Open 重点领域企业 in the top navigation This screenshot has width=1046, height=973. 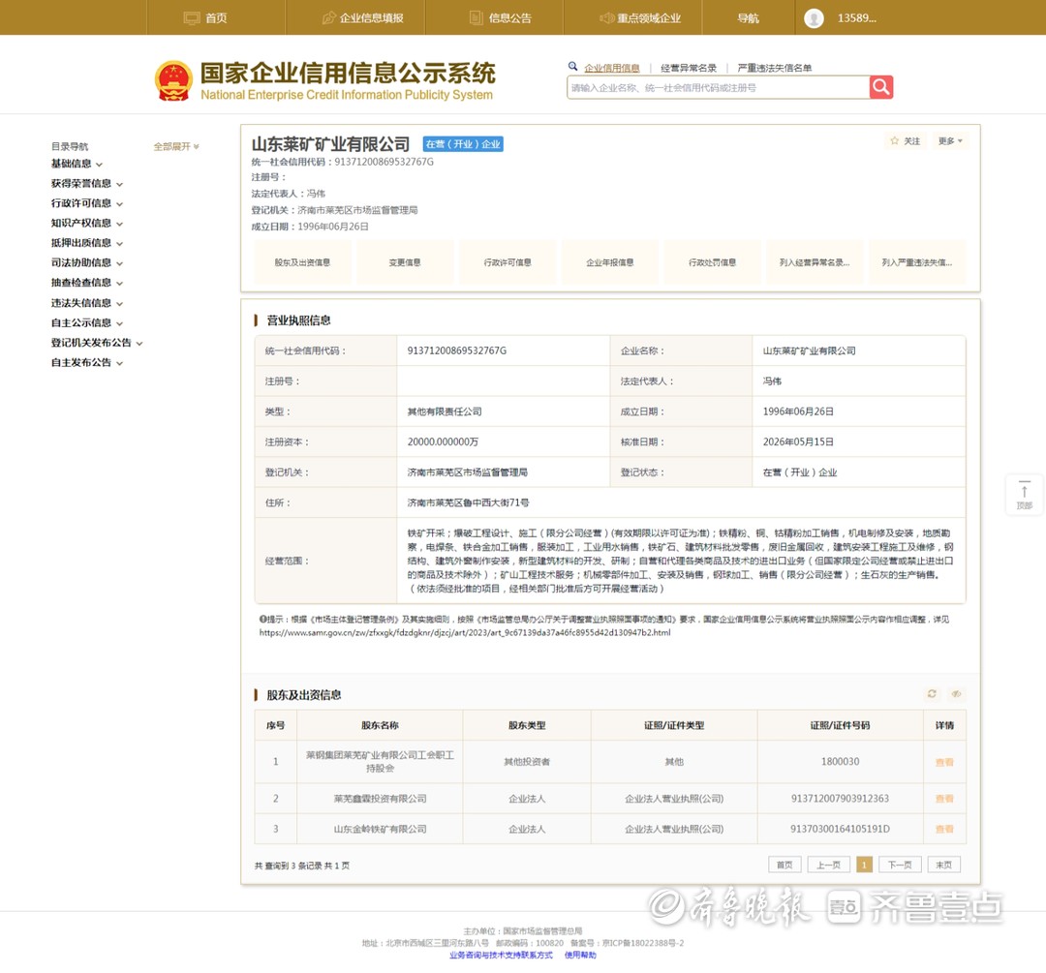click(640, 18)
